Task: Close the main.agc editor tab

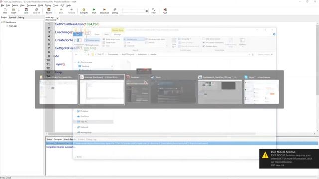Action: point(58,19)
